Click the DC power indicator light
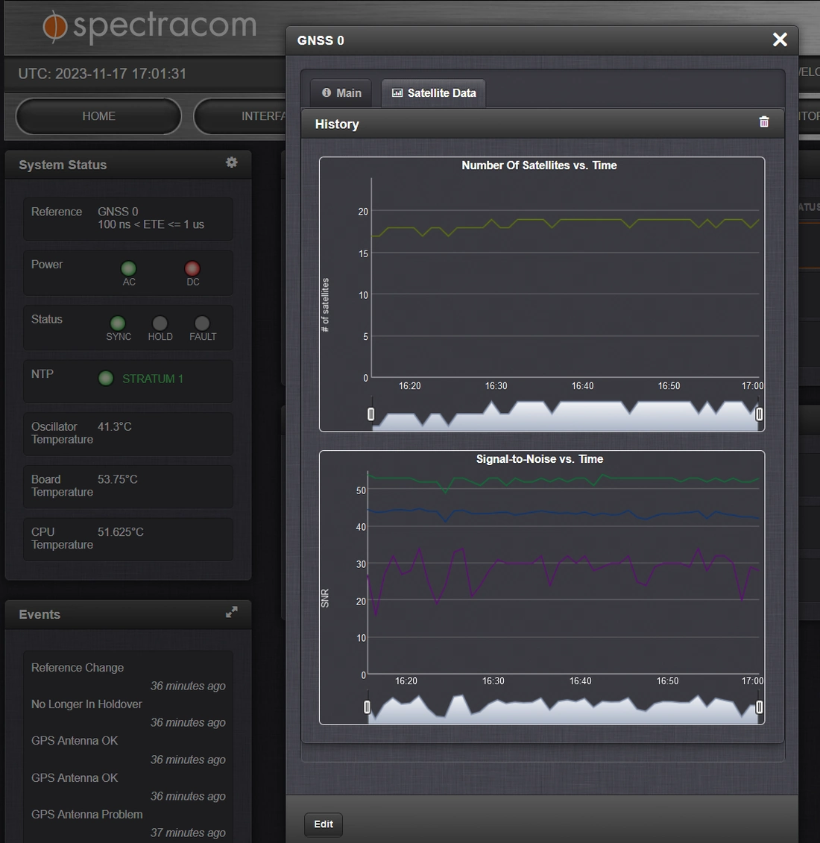The height and width of the screenshot is (843, 820). click(192, 268)
